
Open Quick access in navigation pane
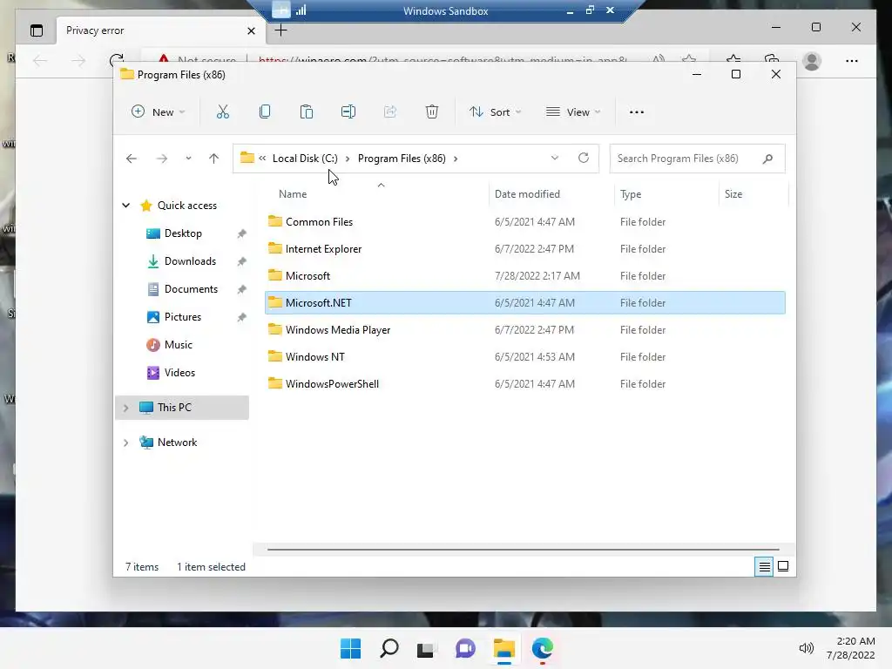(x=187, y=206)
